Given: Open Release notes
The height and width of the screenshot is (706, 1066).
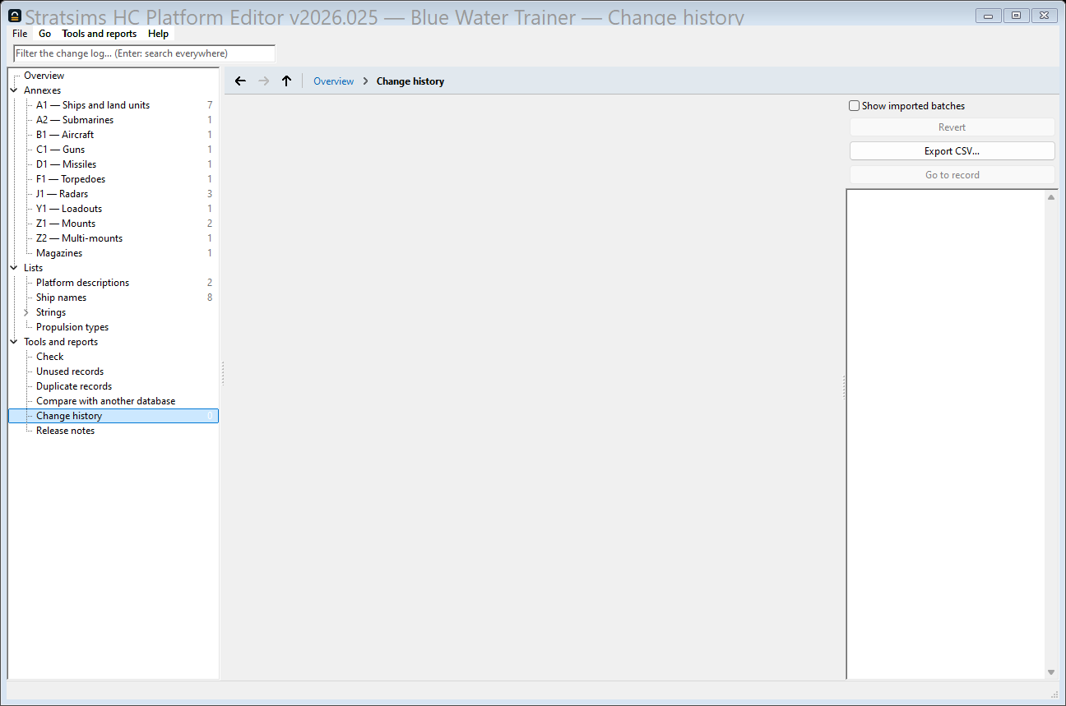Looking at the screenshot, I should [65, 431].
